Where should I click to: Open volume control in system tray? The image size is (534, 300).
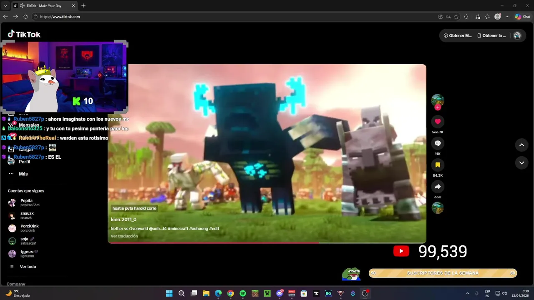point(504,293)
